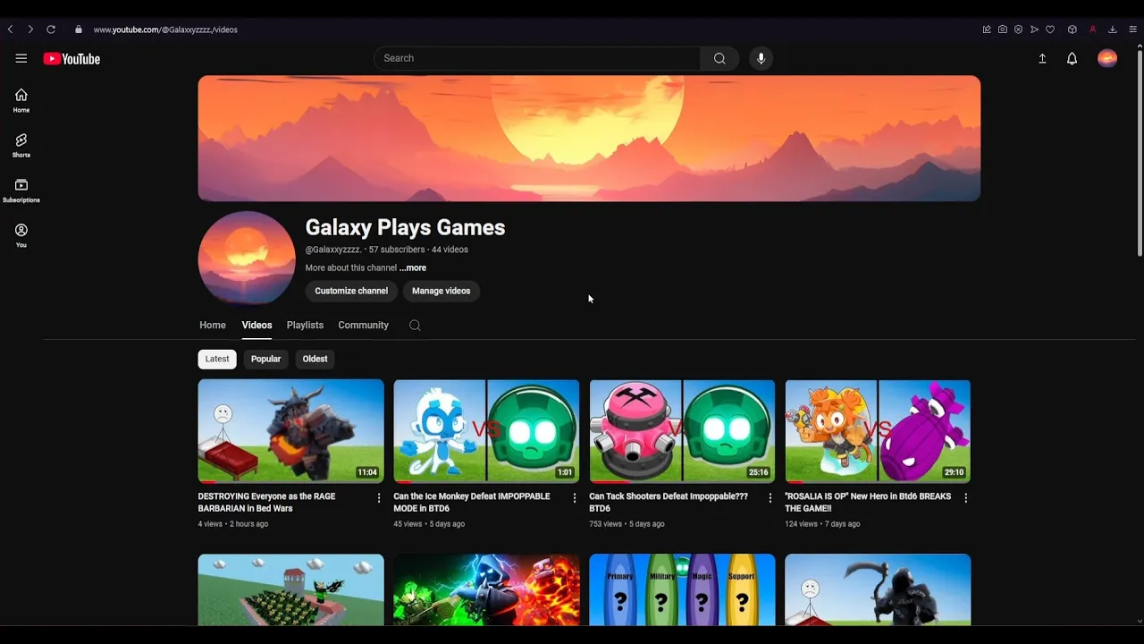Open the YouTube hamburger guide menu
Viewport: 1144px width, 644px height.
point(21,58)
